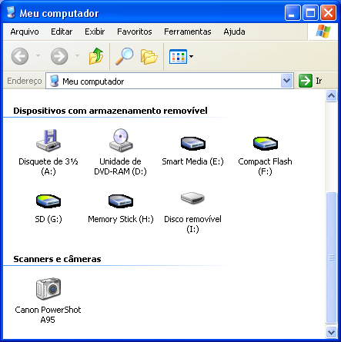Close the Meu computador window
Viewport: 341px width, 342px height.
328,12
